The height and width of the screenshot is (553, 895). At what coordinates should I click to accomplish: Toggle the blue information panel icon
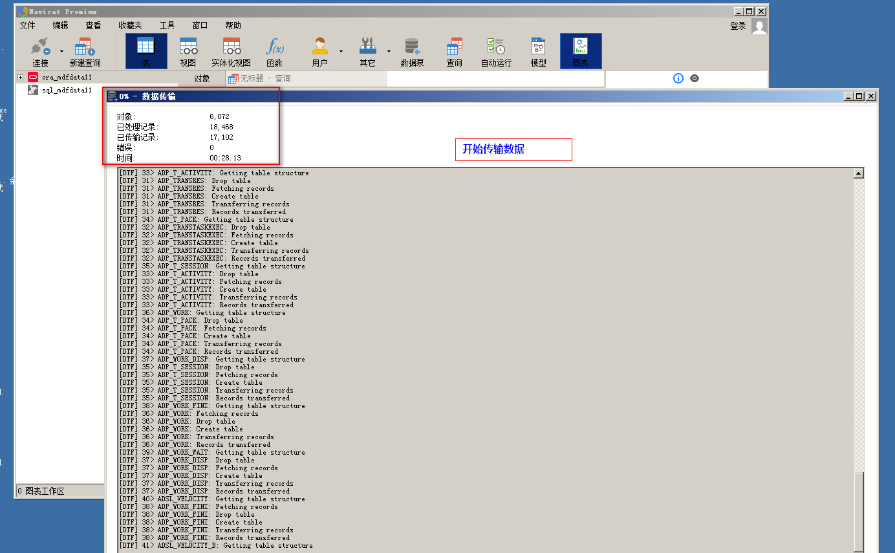678,78
